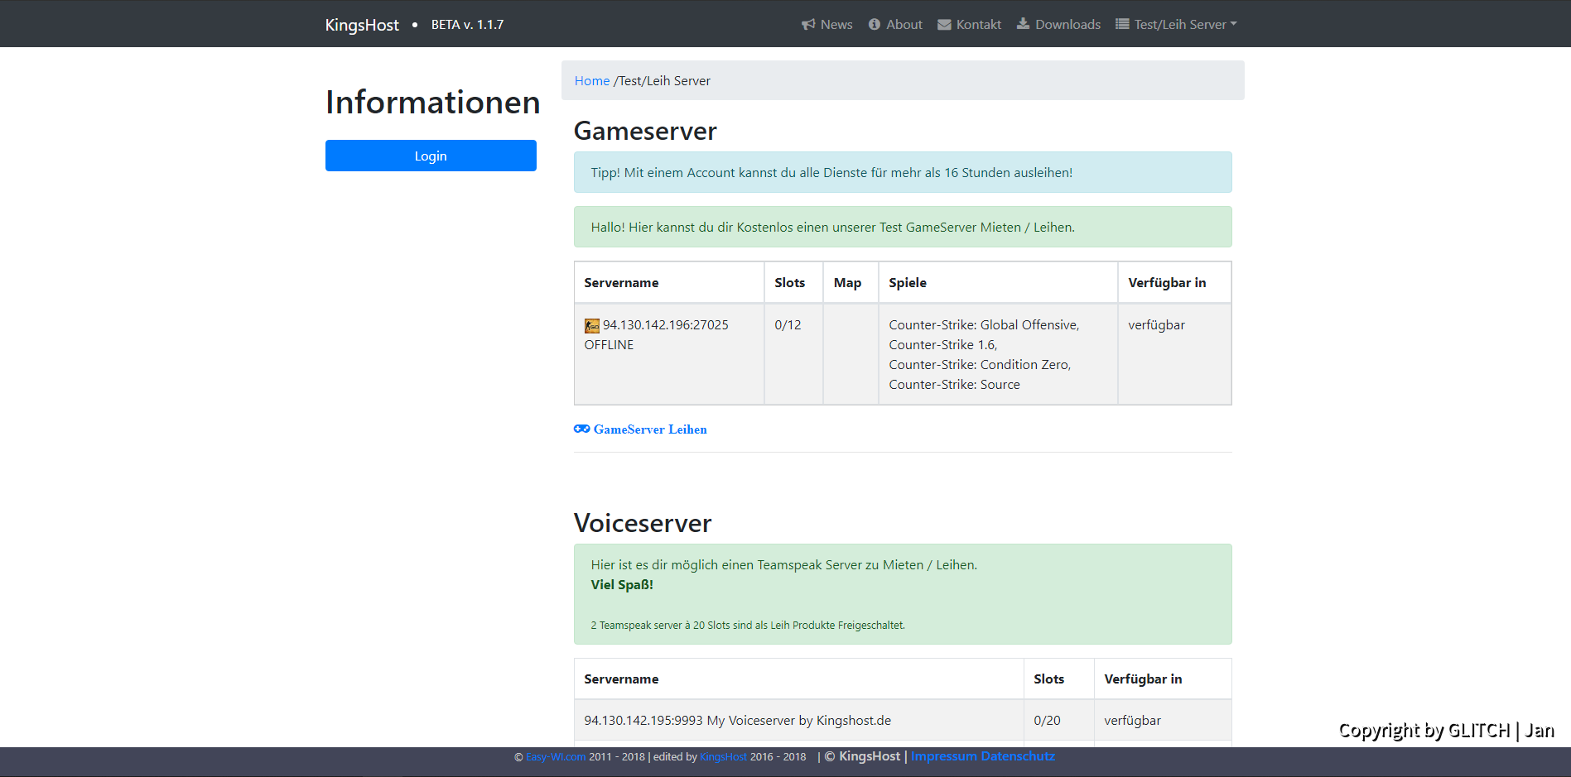Viewport: 1571px width, 777px height.
Task: Click the blue KingsHost link in footer
Action: pos(723,757)
